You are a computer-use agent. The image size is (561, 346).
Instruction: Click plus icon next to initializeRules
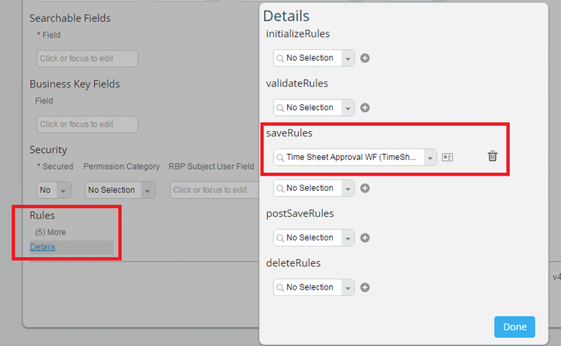pos(365,58)
